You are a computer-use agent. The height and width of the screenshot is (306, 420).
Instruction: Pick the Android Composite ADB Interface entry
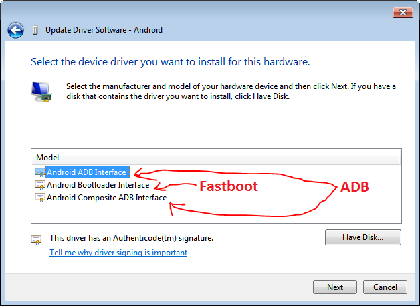tap(106, 198)
